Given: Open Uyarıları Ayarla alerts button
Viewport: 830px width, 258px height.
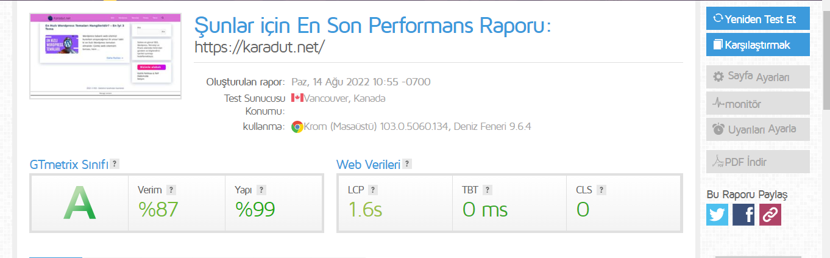Looking at the screenshot, I should (758, 129).
